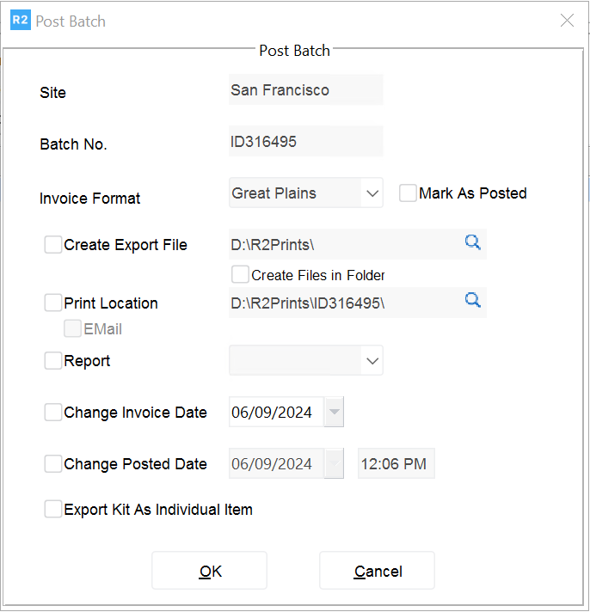Viewport: 590px width, 612px height.
Task: Tick the Create Export File checkbox
Action: 53,245
